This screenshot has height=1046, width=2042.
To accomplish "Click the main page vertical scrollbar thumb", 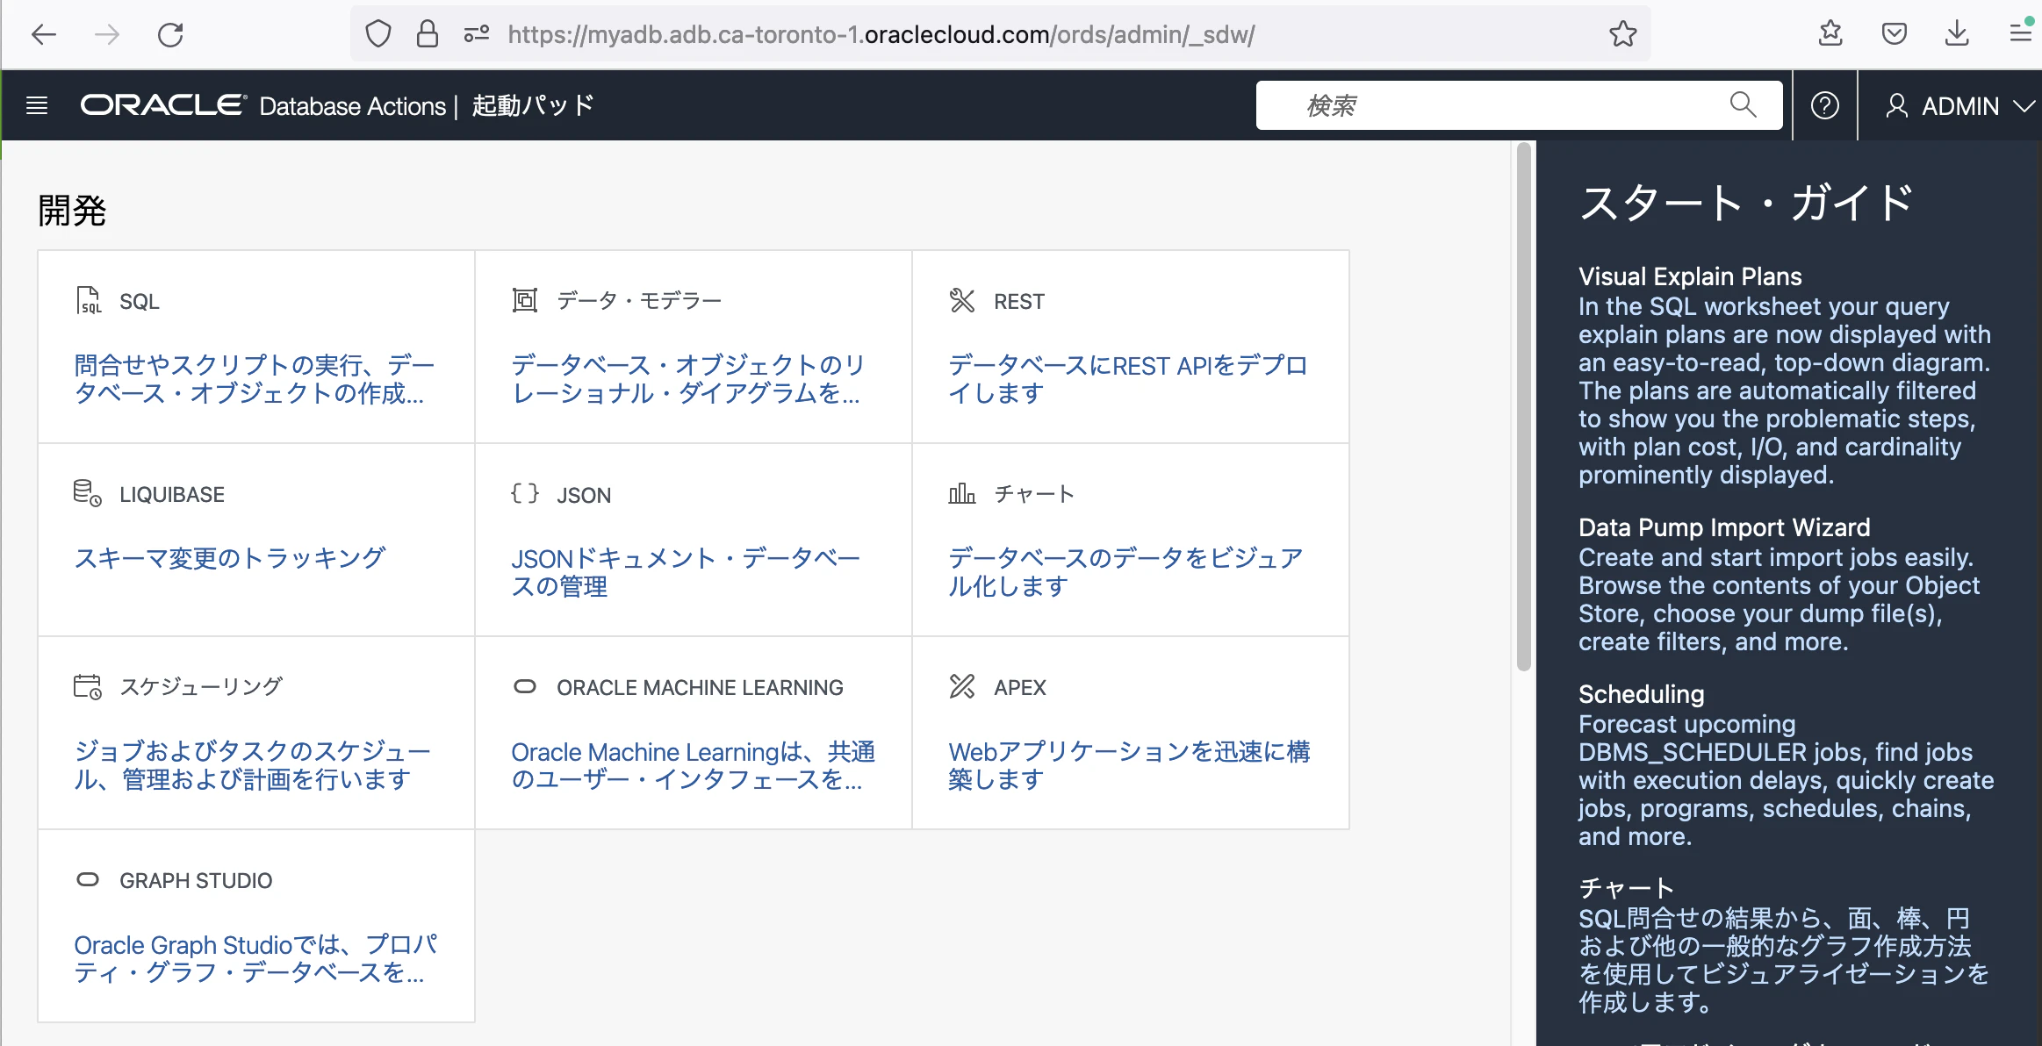I will point(1524,407).
